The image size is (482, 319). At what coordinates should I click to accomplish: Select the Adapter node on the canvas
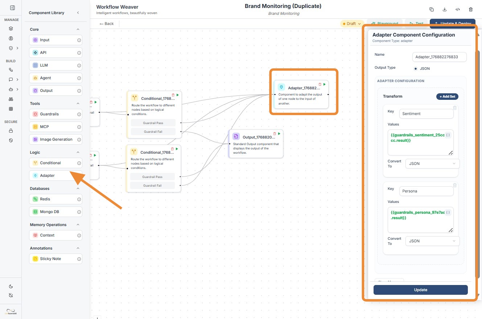coord(301,94)
